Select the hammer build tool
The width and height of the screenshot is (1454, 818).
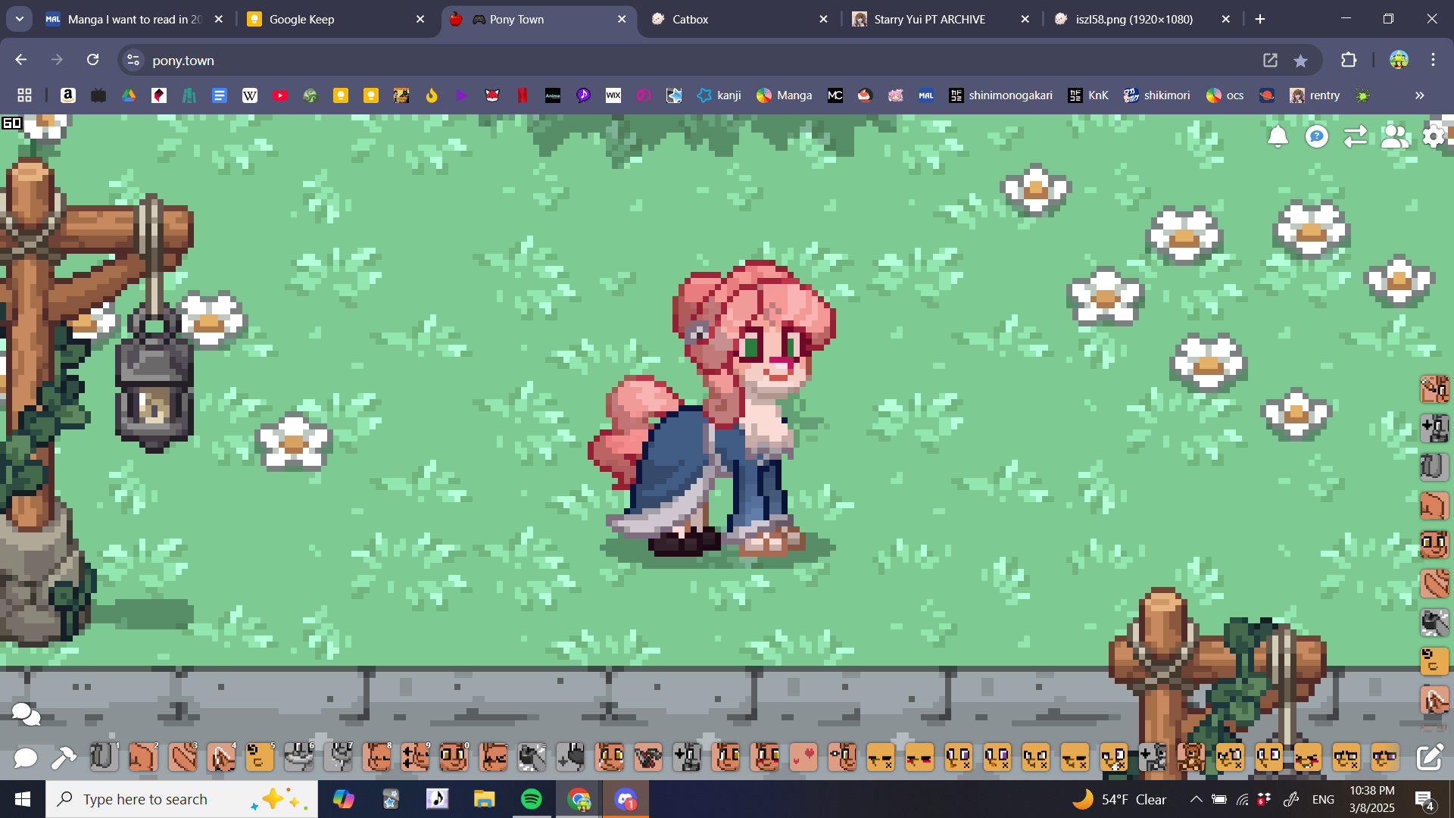pyautogui.click(x=64, y=757)
